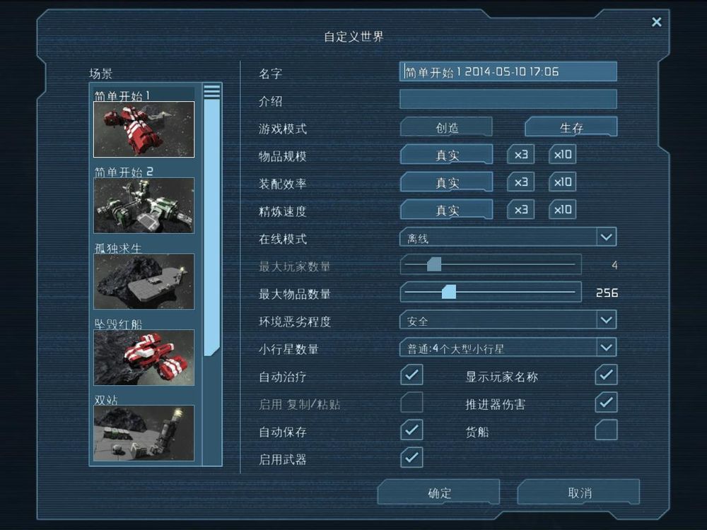This screenshot has width=707, height=530.
Task: Choose the 简单开始 2 scenario thumbnail
Action: point(144,205)
